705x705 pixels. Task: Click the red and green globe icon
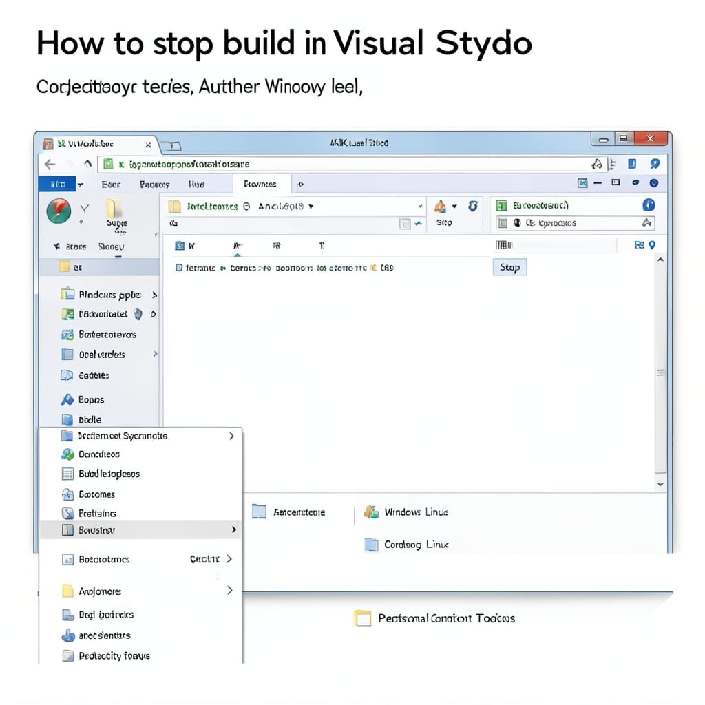(x=59, y=211)
